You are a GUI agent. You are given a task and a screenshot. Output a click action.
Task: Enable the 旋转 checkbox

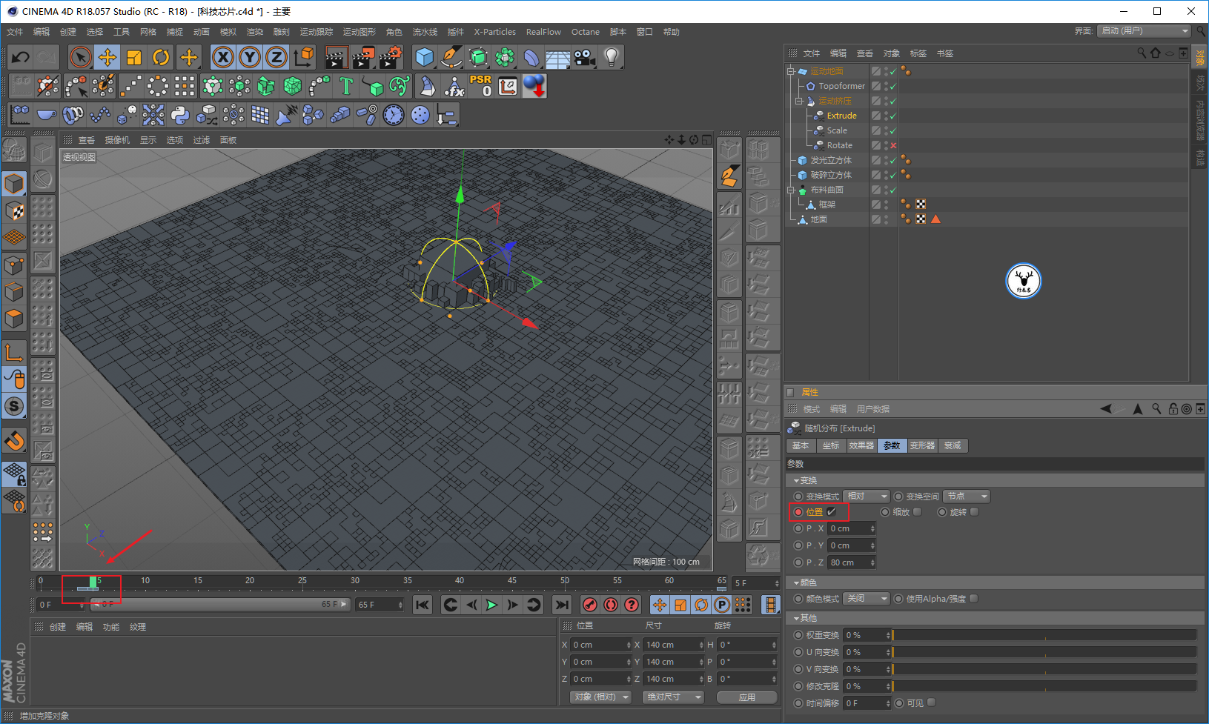pos(975,512)
